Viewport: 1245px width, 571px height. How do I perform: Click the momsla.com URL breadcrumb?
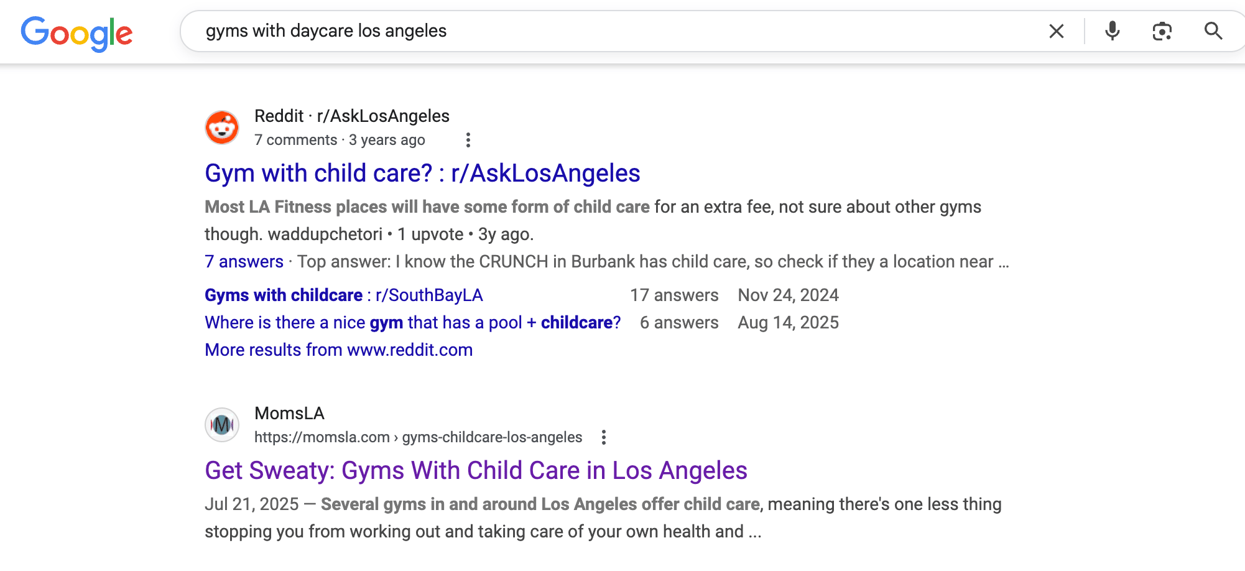(x=418, y=437)
